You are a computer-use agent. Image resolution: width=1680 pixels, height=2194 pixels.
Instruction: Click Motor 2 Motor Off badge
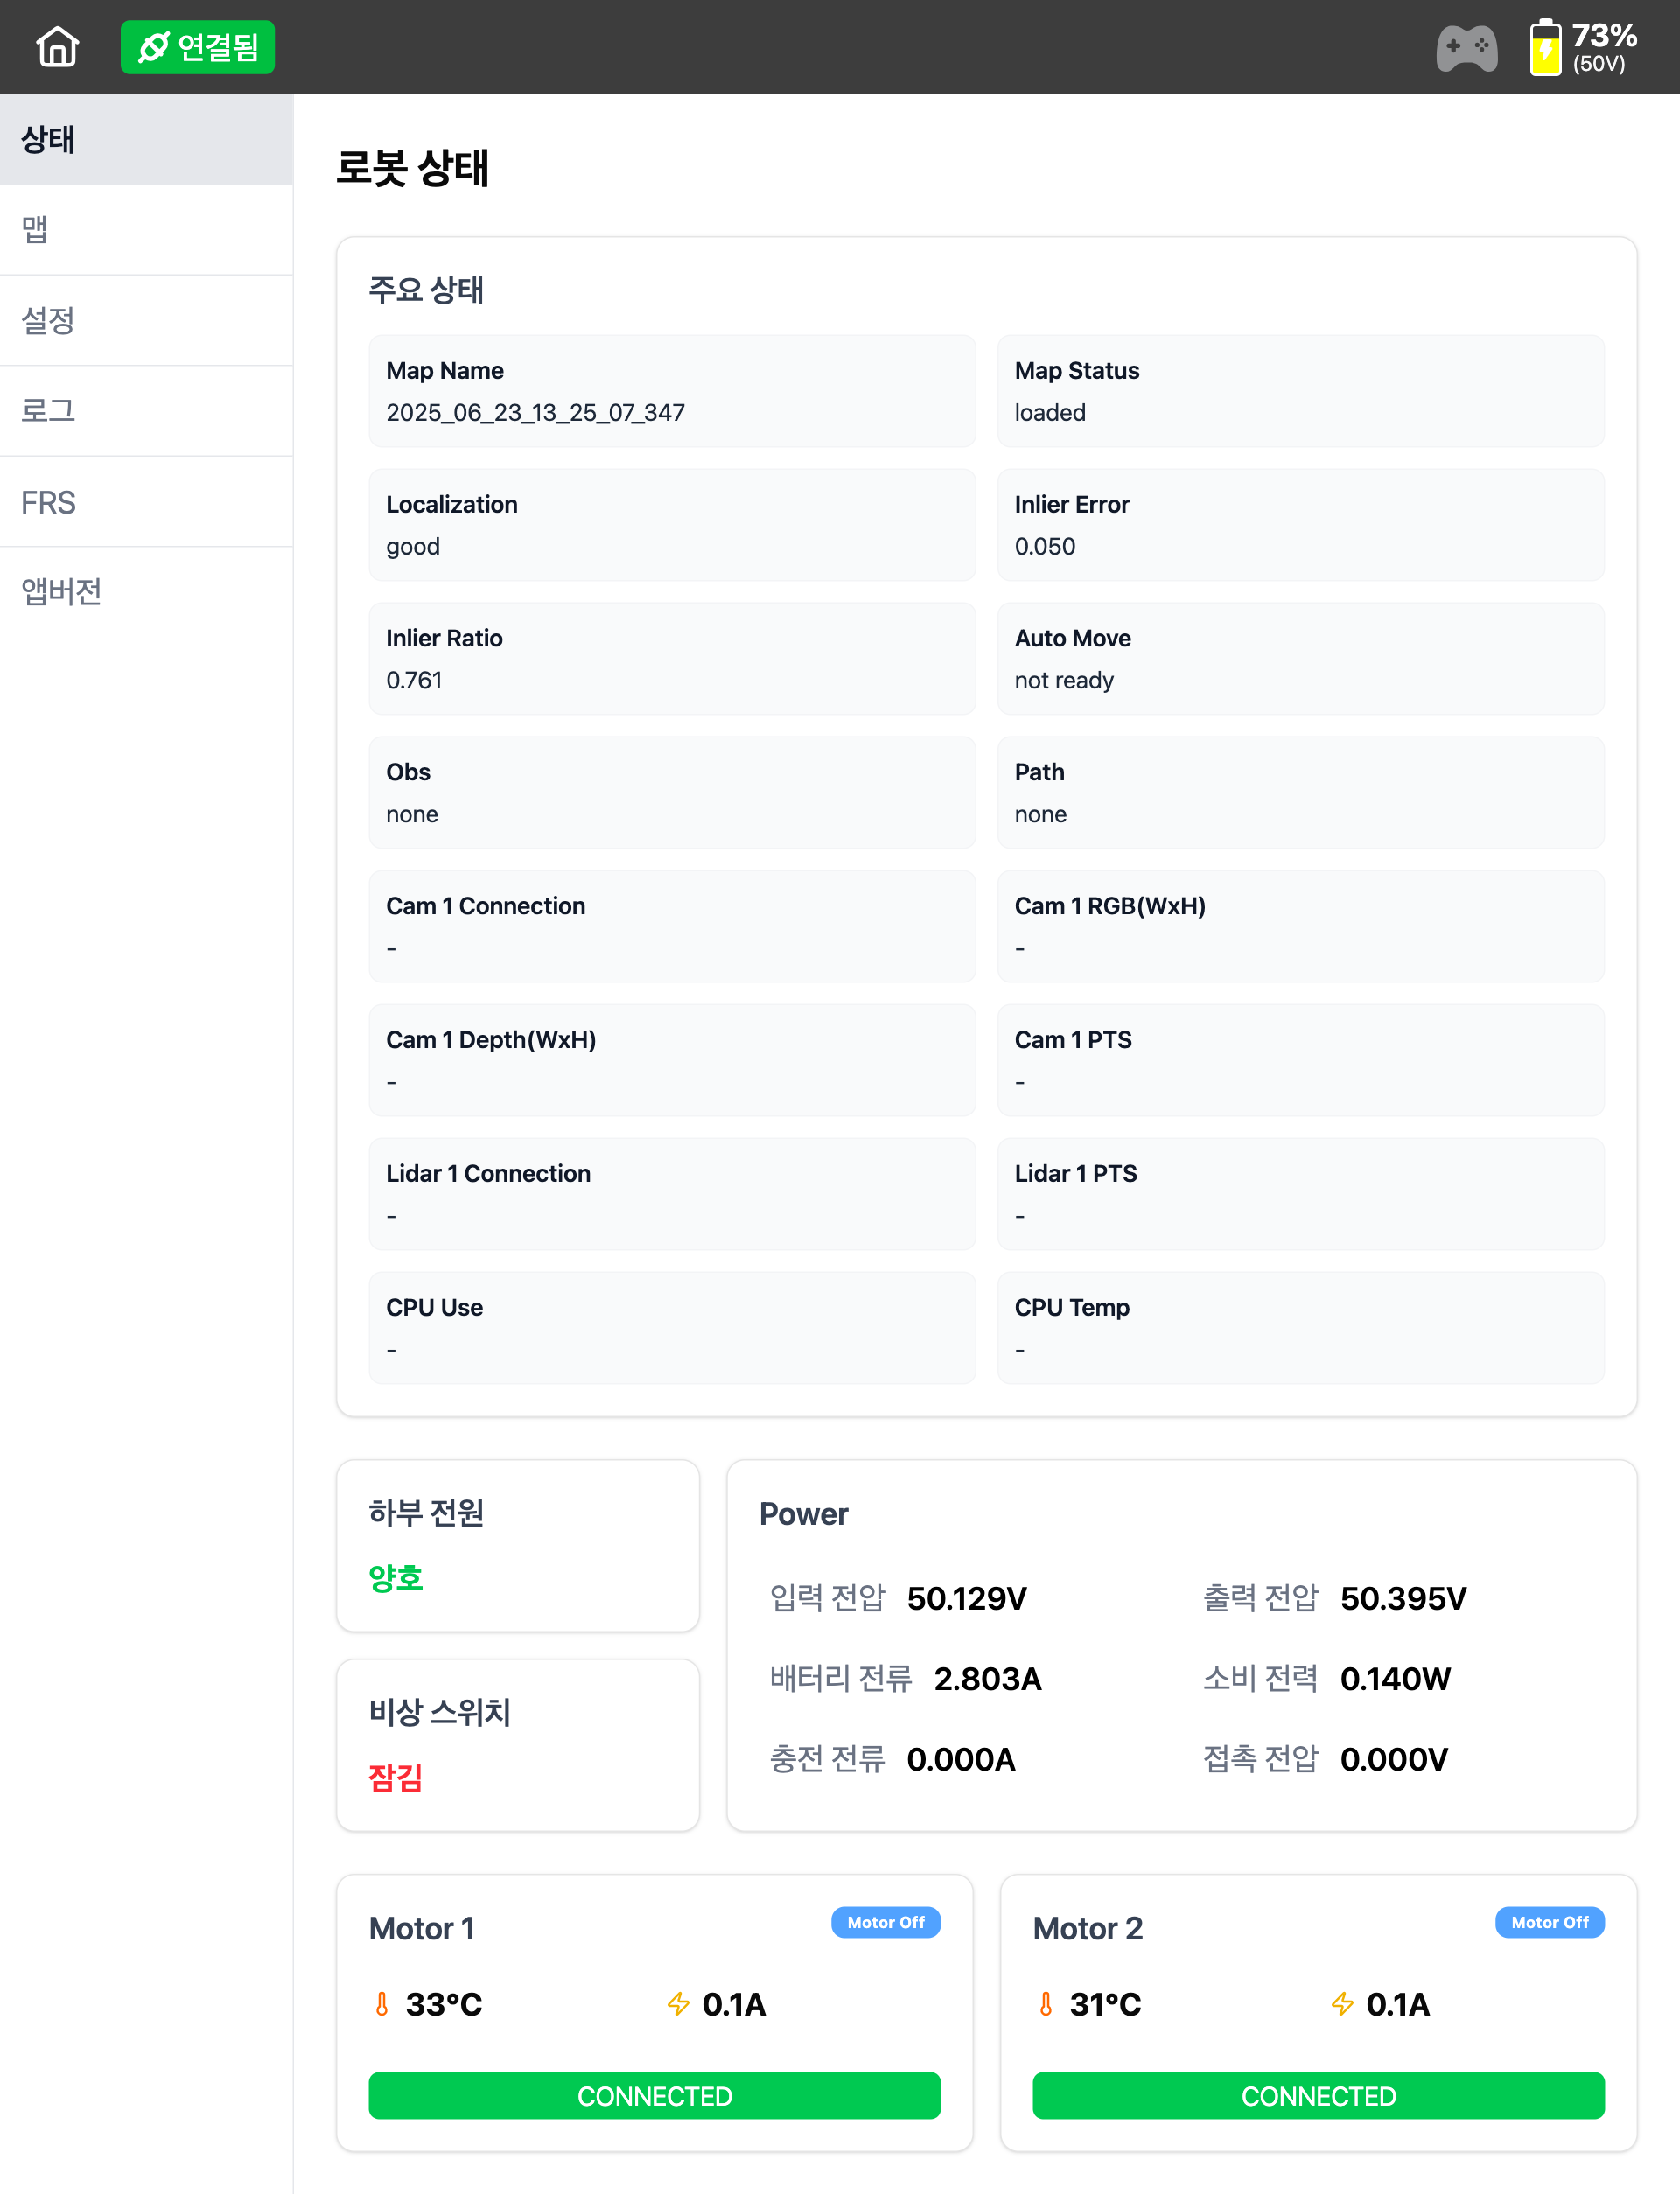[1550, 1922]
